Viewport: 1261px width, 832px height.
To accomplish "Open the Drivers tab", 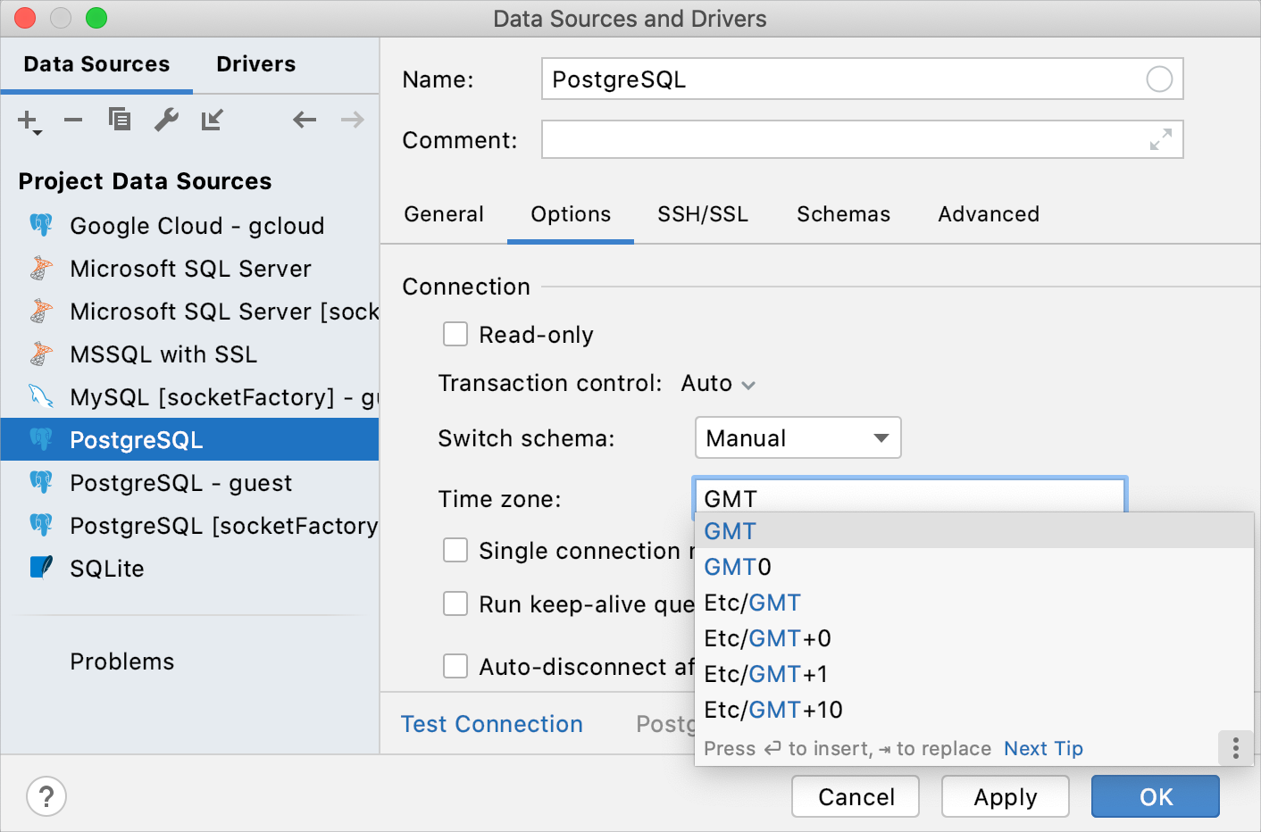I will click(255, 63).
